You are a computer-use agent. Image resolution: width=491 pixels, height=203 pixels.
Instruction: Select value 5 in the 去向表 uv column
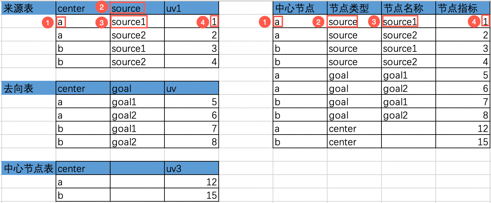pyautogui.click(x=214, y=102)
